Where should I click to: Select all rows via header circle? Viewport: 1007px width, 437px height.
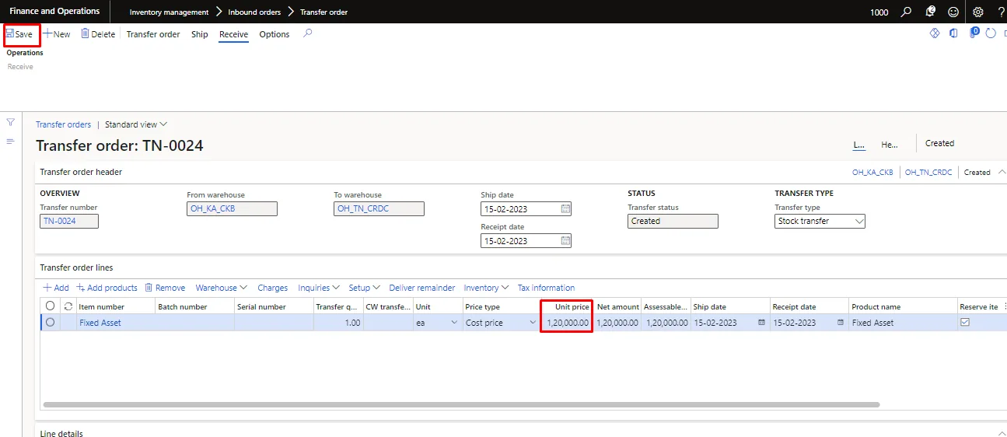51,306
